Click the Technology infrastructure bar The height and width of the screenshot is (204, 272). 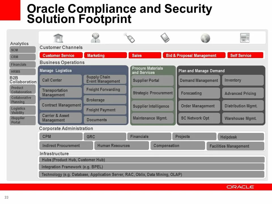point(152,174)
